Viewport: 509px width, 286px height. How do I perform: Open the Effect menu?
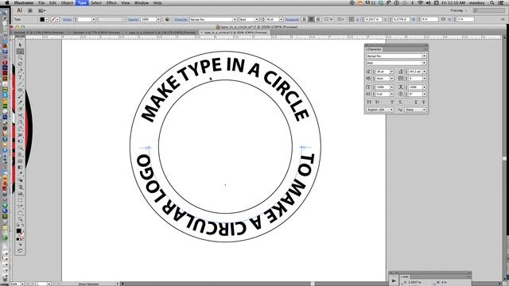(x=111, y=2)
